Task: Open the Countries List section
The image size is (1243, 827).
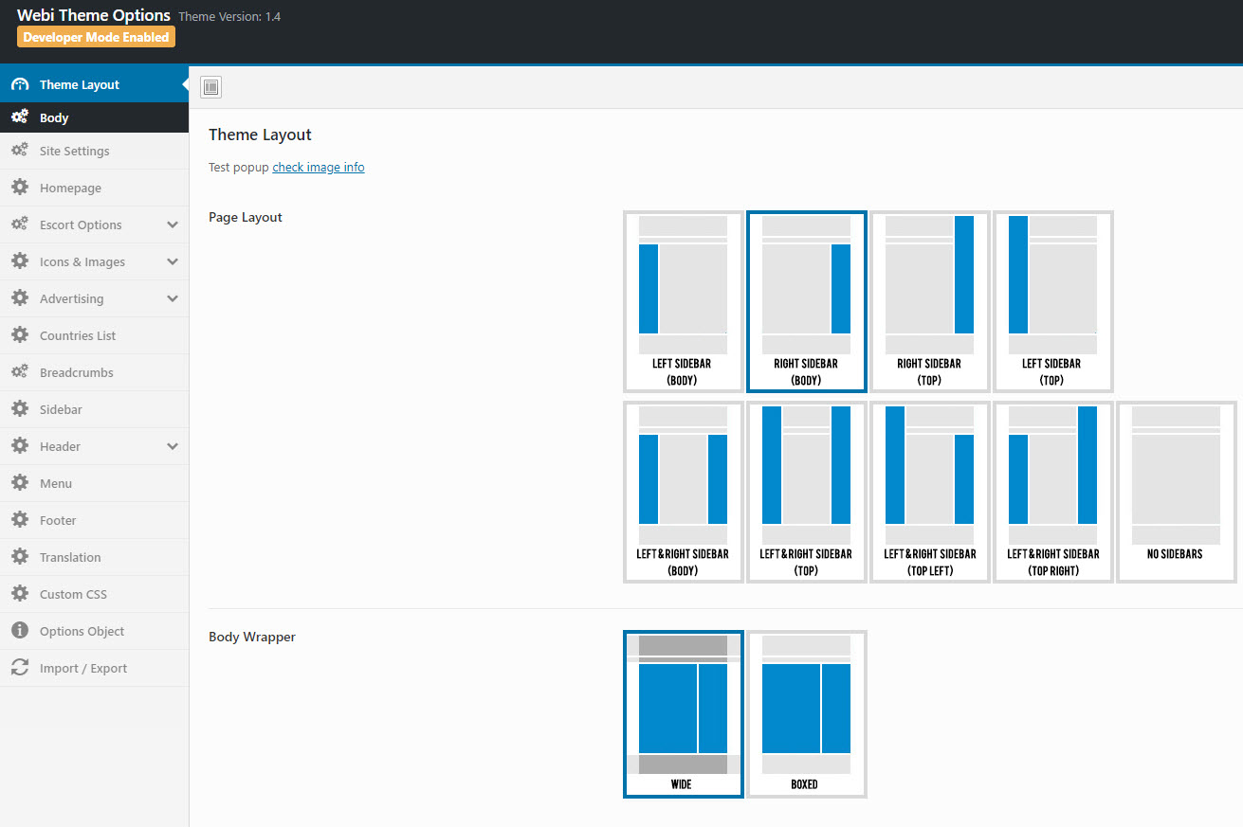Action: click(94, 335)
